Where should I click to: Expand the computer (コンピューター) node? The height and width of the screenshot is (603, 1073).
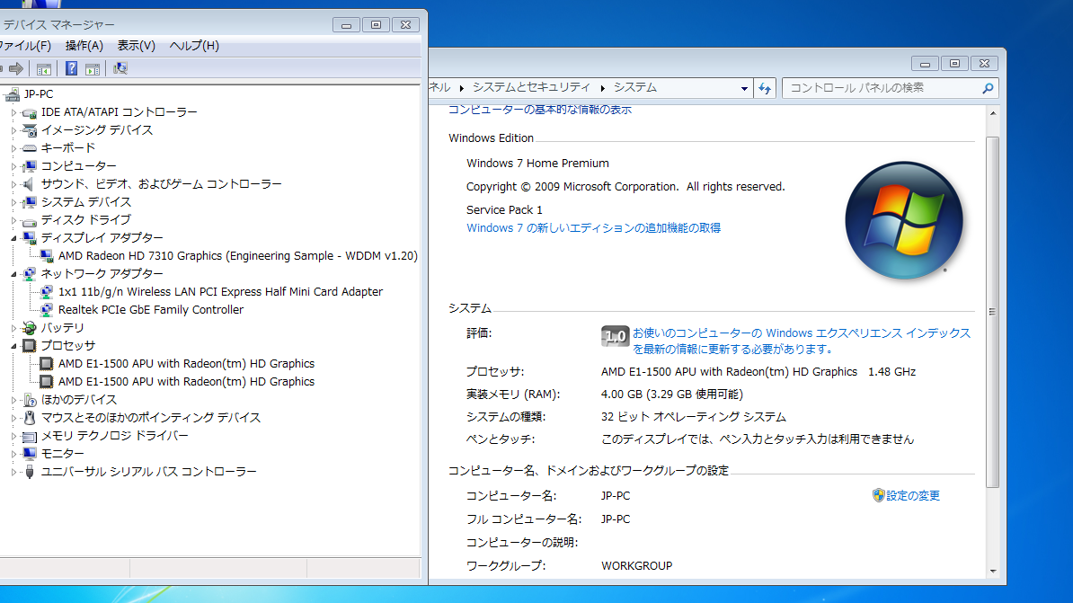click(x=13, y=166)
